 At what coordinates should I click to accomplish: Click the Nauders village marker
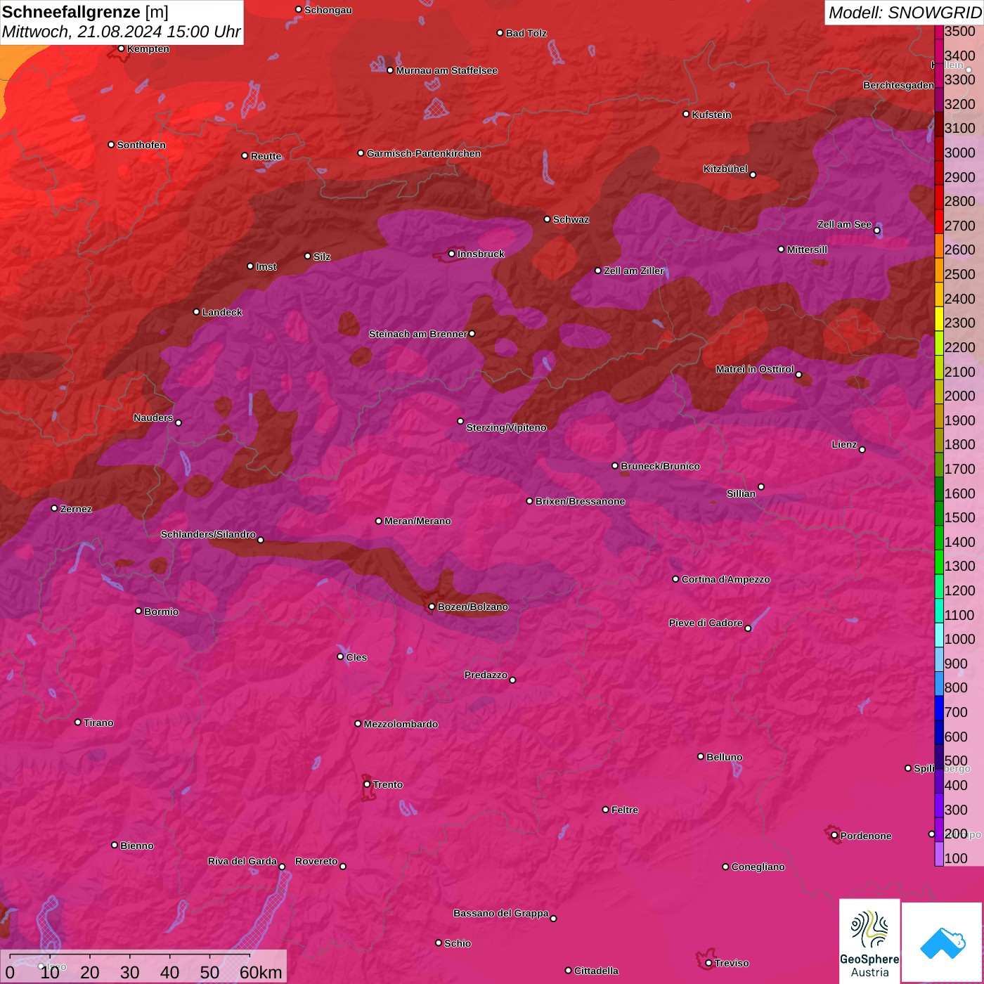(x=179, y=423)
